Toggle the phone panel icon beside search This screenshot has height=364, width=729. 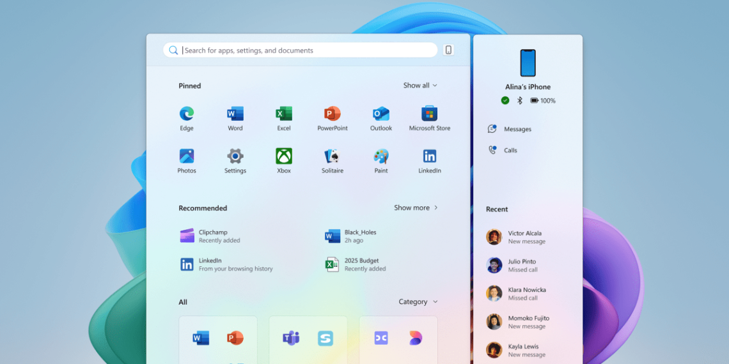click(448, 50)
